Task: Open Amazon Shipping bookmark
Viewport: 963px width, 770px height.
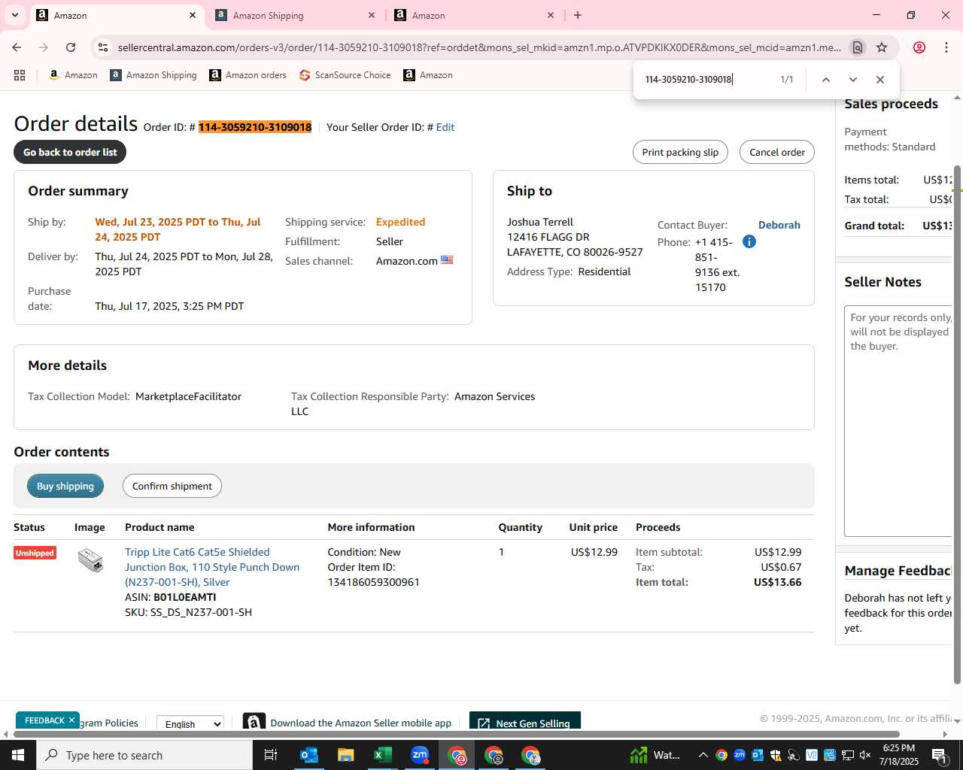Action: point(153,75)
